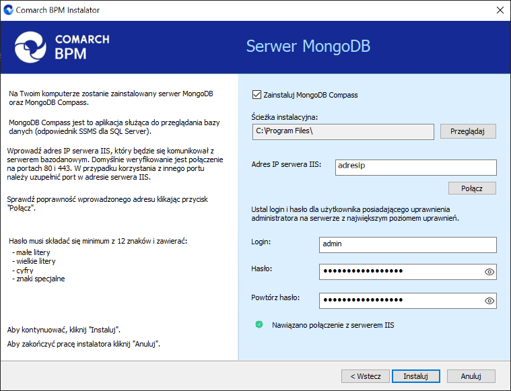Cancel setup with Anuluj button
The height and width of the screenshot is (391, 511).
[x=471, y=376]
